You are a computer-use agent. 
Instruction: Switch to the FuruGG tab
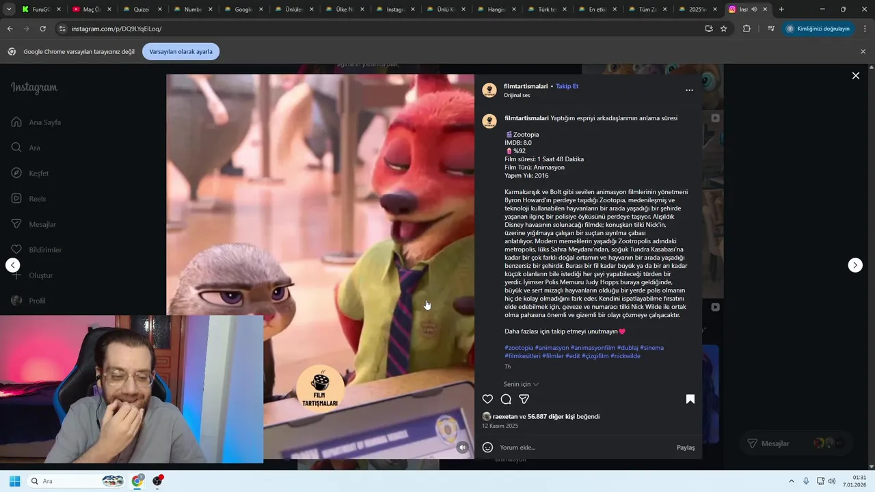[x=41, y=10]
